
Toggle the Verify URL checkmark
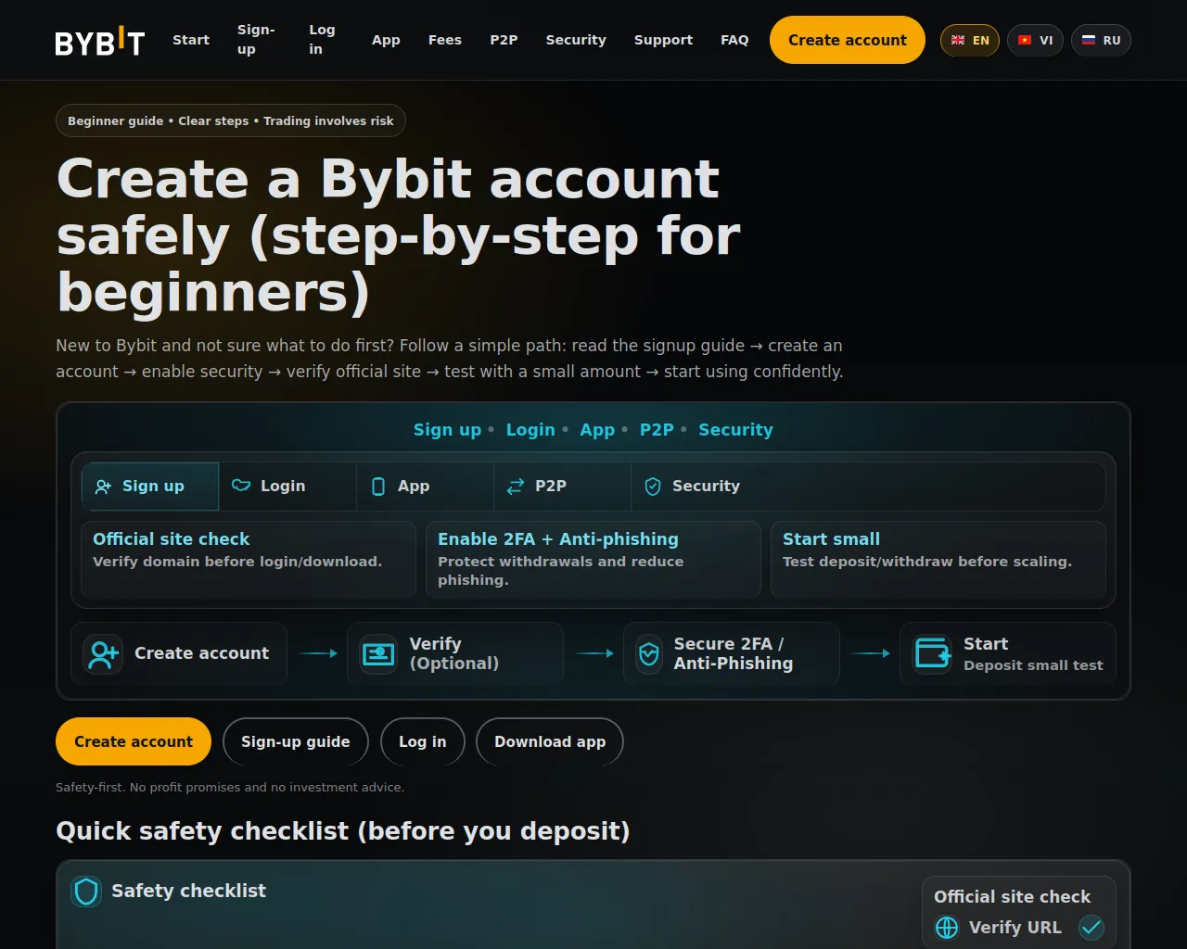pyautogui.click(x=1091, y=928)
